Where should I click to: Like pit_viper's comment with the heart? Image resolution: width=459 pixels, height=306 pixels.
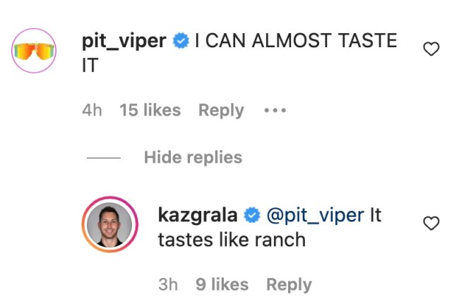pos(431,49)
